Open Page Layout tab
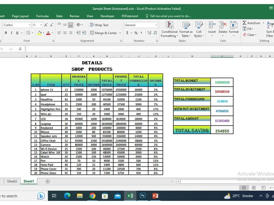This screenshot has width=274, height=205. (x=20, y=16)
